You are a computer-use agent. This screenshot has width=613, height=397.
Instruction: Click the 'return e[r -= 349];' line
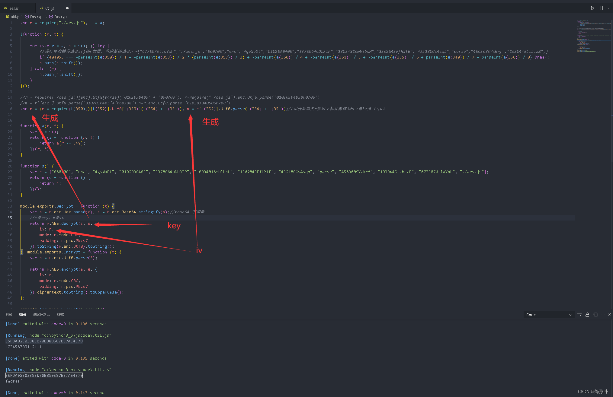point(62,143)
